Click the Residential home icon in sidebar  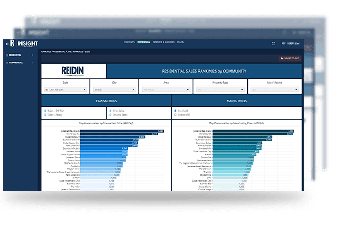[x=7, y=55]
